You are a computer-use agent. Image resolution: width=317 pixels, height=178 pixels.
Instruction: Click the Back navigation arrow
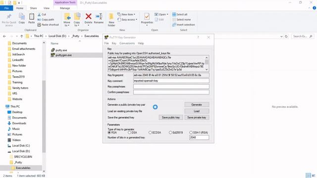pyautogui.click(x=4, y=36)
